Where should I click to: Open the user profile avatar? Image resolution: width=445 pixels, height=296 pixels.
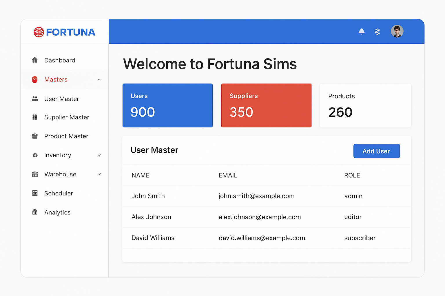pyautogui.click(x=397, y=31)
